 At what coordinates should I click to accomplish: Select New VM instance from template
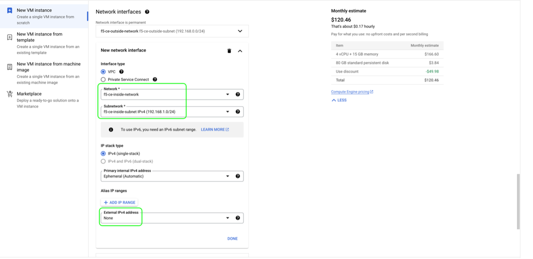pos(40,37)
